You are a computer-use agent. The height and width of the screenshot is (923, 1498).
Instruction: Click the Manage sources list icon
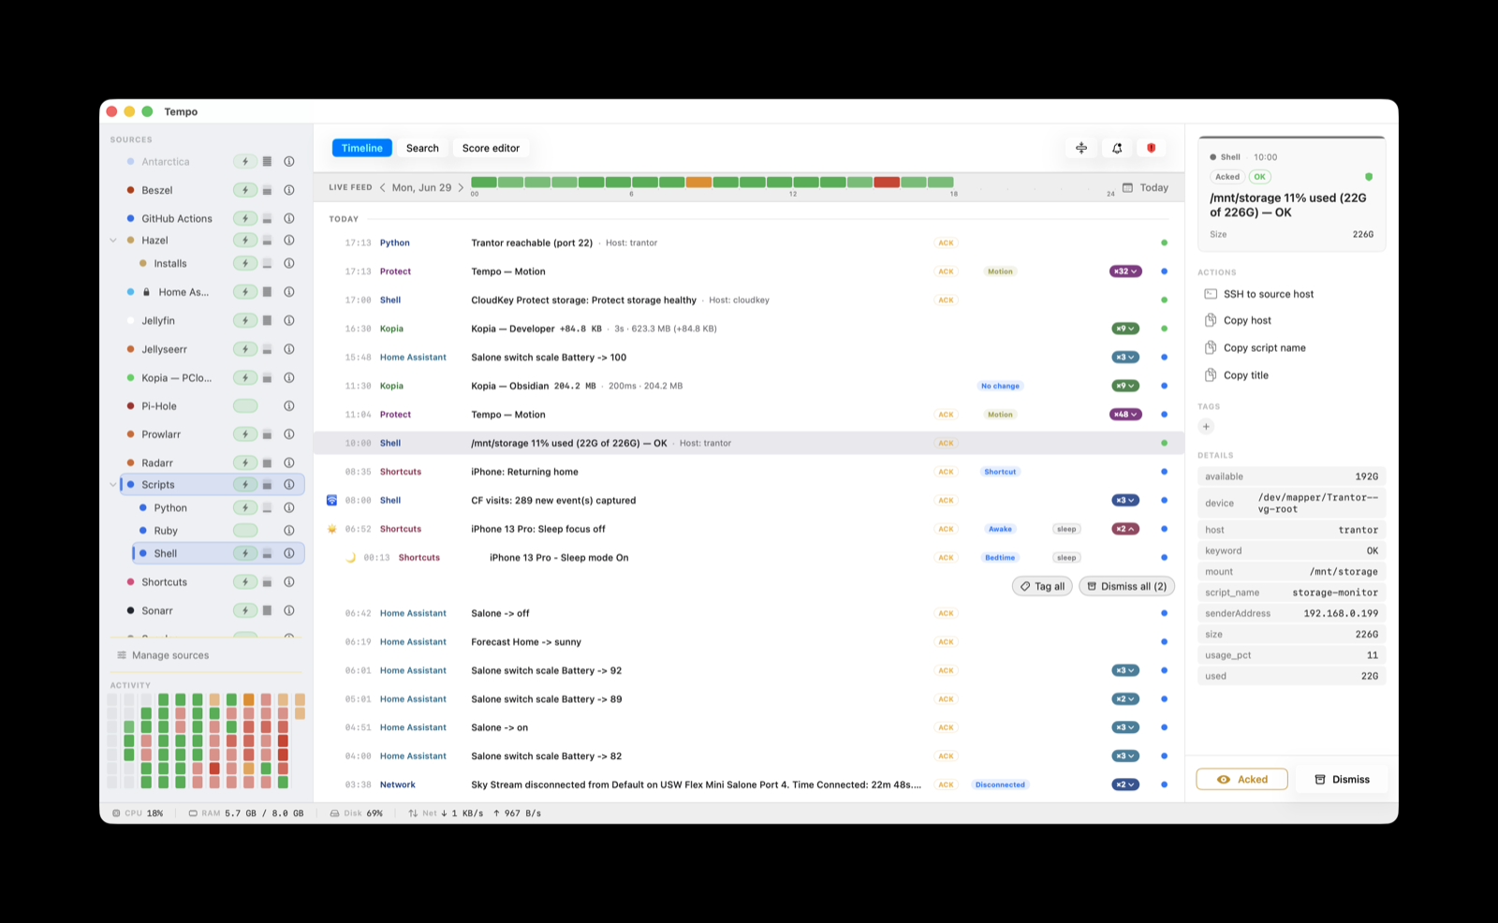122,655
